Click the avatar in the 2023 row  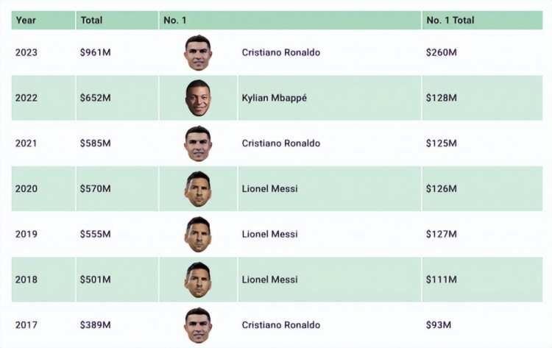coord(198,53)
